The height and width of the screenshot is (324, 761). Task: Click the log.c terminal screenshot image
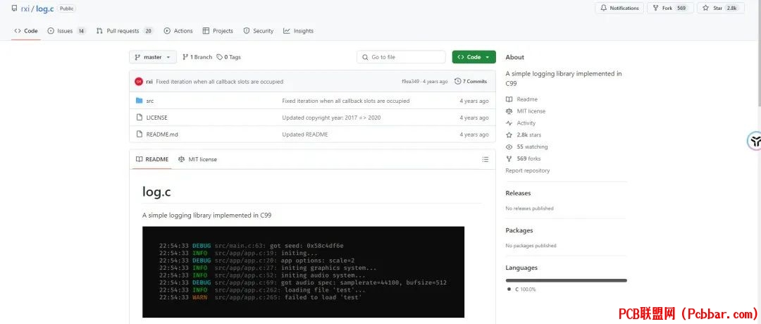(x=303, y=272)
